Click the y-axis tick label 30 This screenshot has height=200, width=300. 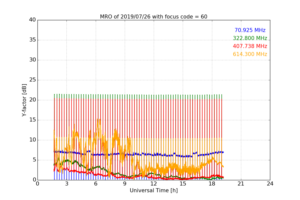click(32, 60)
